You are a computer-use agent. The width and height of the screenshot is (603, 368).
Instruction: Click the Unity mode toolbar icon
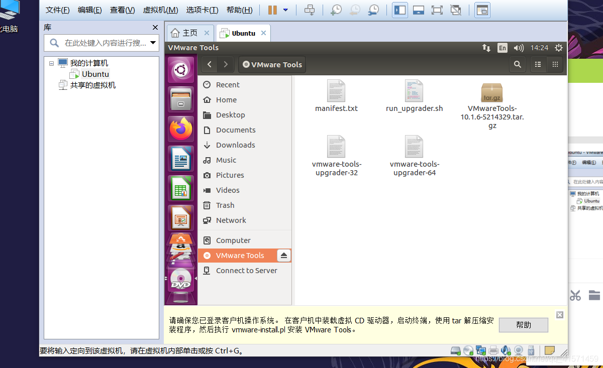pyautogui.click(x=456, y=10)
